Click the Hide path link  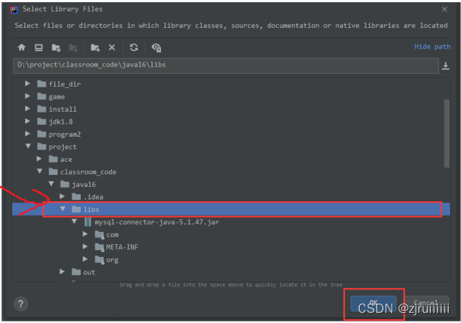pos(432,47)
